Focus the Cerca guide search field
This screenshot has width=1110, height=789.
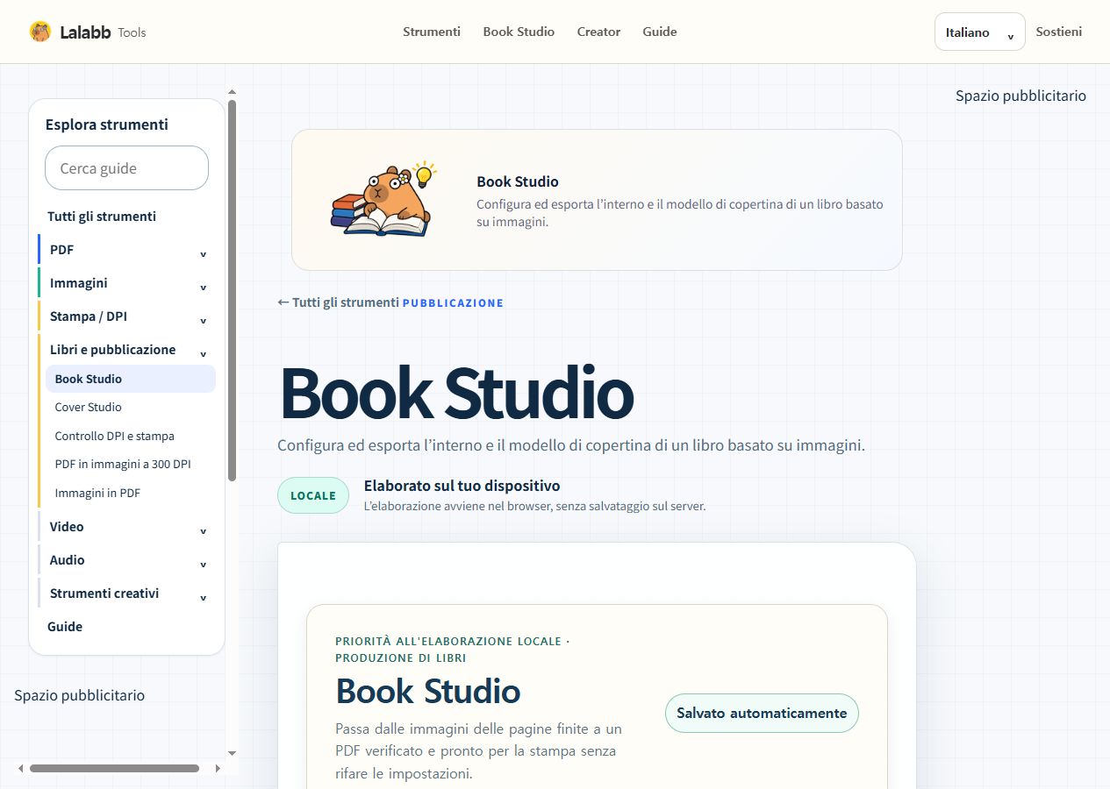click(126, 167)
